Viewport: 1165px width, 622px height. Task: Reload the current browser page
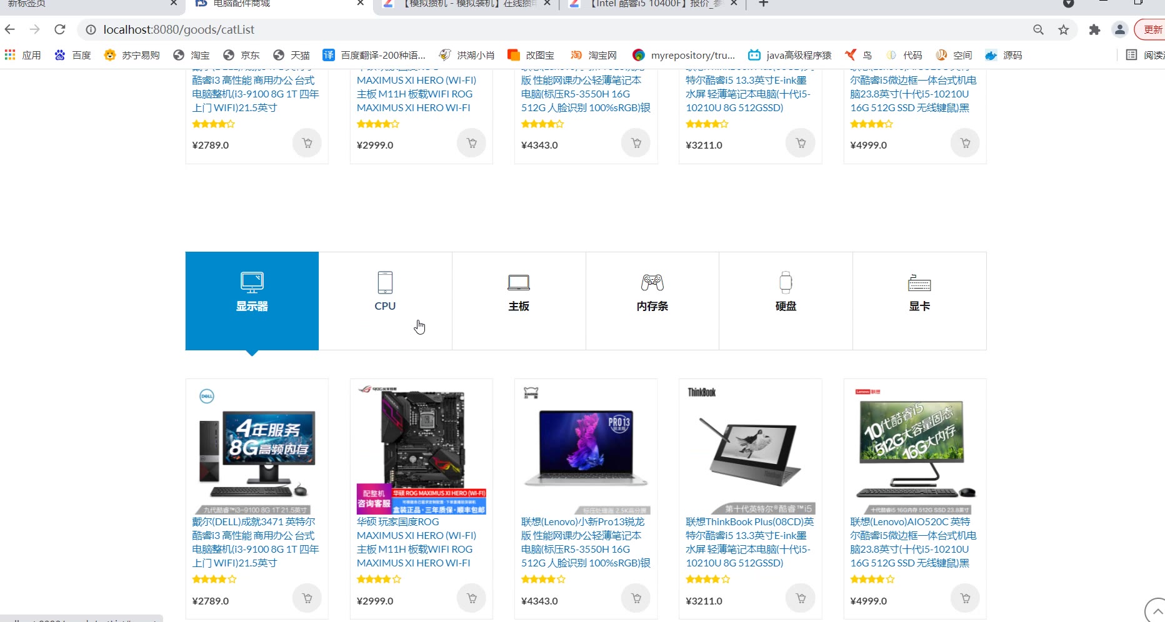[x=60, y=29]
